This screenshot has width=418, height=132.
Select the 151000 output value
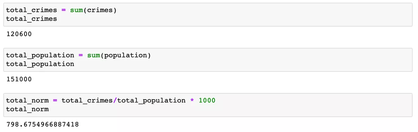19,79
